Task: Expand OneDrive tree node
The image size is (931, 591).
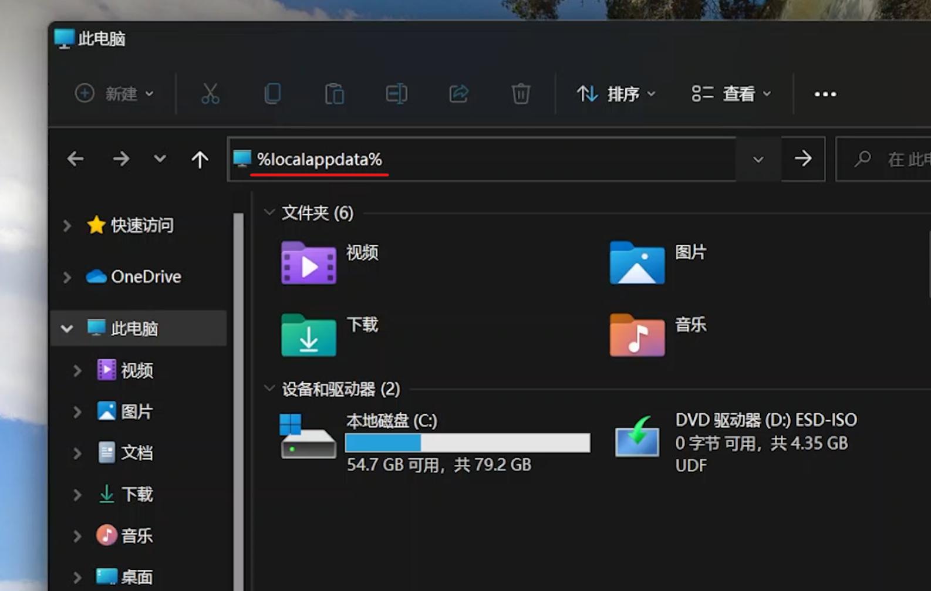Action: tap(67, 277)
